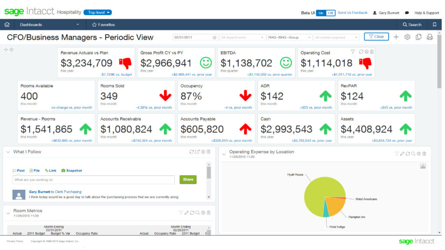Open the All departments dropdown
The width and height of the screenshot is (445, 250).
coord(242,37)
